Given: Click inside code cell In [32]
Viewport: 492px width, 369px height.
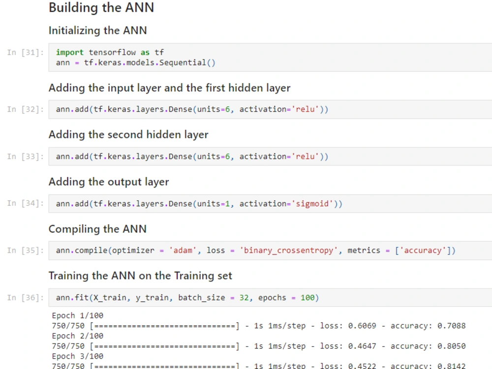Looking at the screenshot, I should pyautogui.click(x=270, y=109).
